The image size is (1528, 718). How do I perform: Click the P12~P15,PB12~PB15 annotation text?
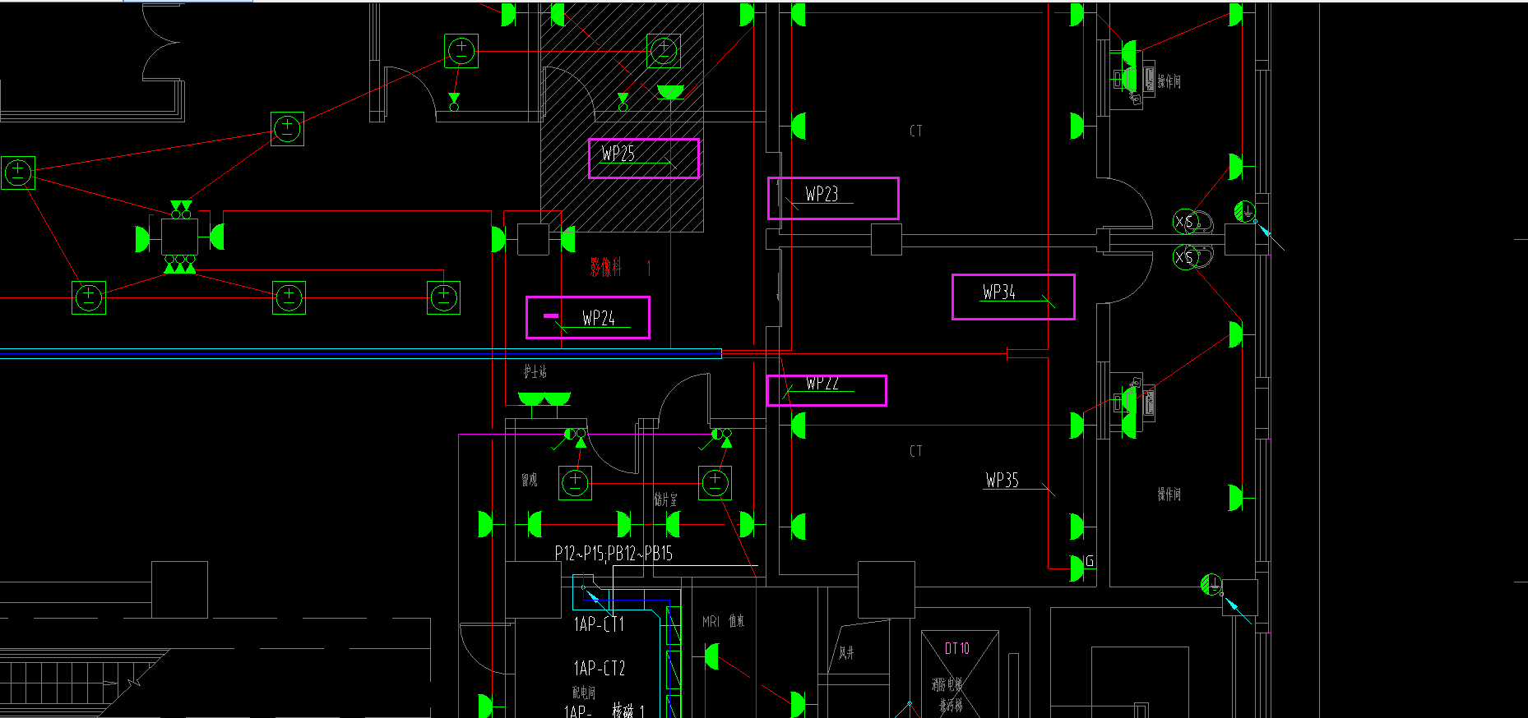614,553
